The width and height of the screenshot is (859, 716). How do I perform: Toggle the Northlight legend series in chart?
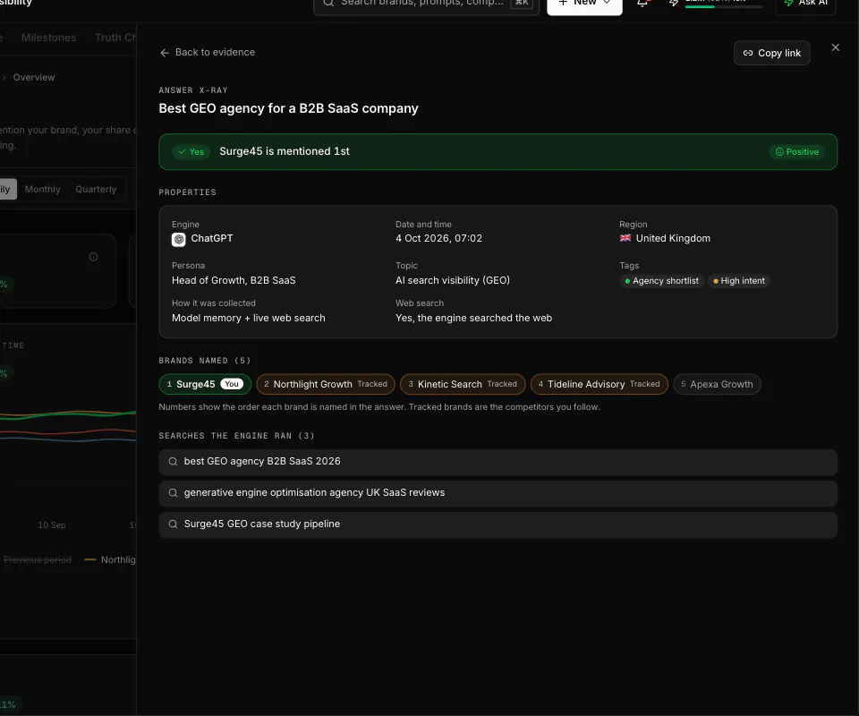tap(110, 560)
